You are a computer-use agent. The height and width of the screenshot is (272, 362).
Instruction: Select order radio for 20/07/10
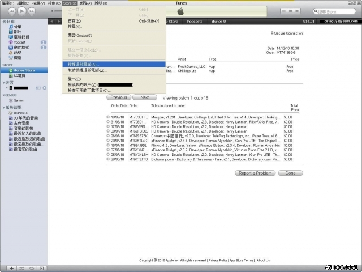(x=108, y=141)
